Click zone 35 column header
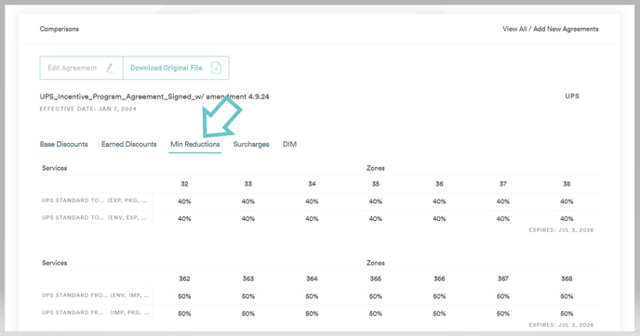The image size is (640, 336). 376,184
